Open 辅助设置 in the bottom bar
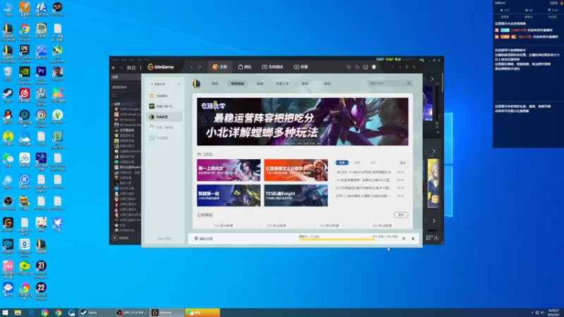564x317 pixels. click(x=204, y=239)
